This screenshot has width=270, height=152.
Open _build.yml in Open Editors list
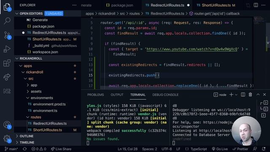pyautogui.click(x=48, y=46)
